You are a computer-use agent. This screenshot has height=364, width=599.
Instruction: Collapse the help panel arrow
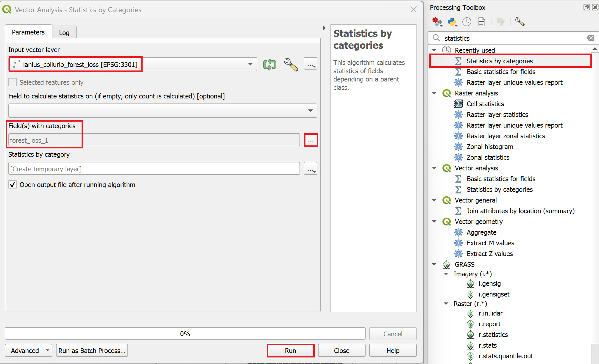coord(324,28)
